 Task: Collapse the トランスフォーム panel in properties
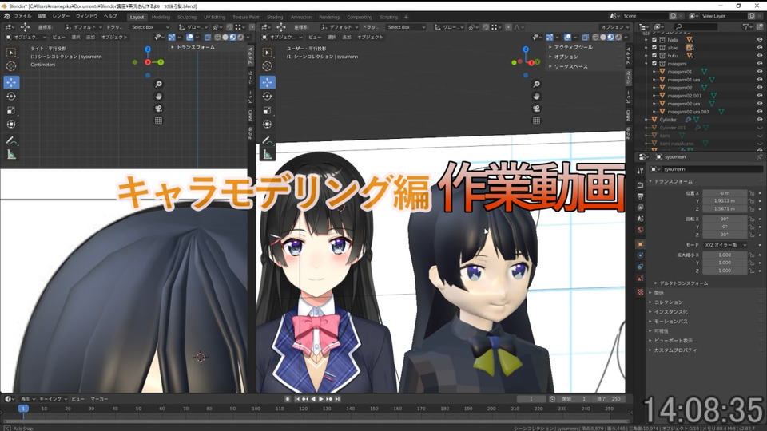[671, 181]
